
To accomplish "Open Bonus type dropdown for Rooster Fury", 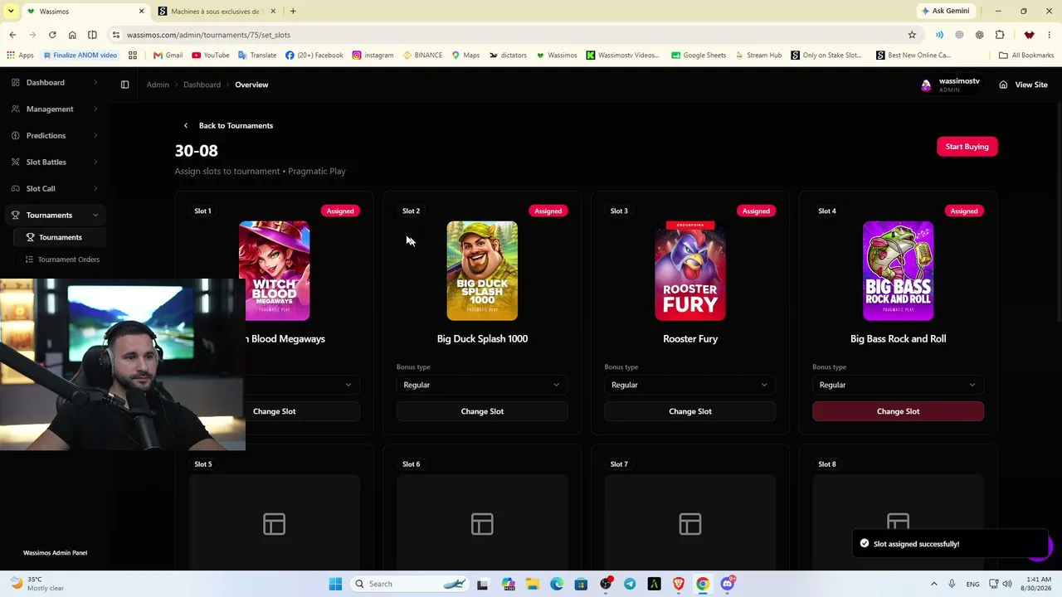I will [x=690, y=385].
